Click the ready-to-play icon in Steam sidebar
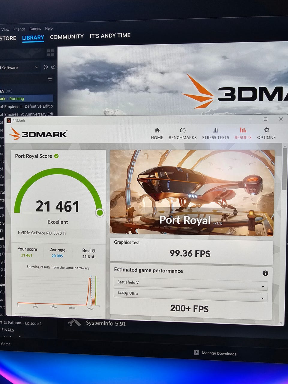Image resolution: width=288 pixels, height=384 pixels. [53, 67]
